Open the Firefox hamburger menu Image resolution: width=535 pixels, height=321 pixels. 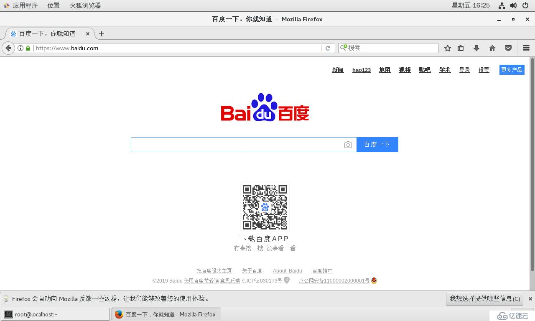pos(526,48)
